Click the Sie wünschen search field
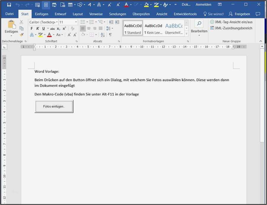 213,14
